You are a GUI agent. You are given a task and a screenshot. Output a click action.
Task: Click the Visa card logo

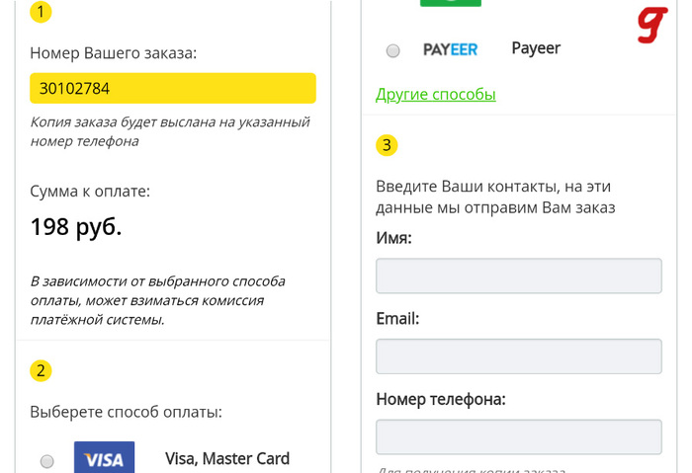point(104,458)
